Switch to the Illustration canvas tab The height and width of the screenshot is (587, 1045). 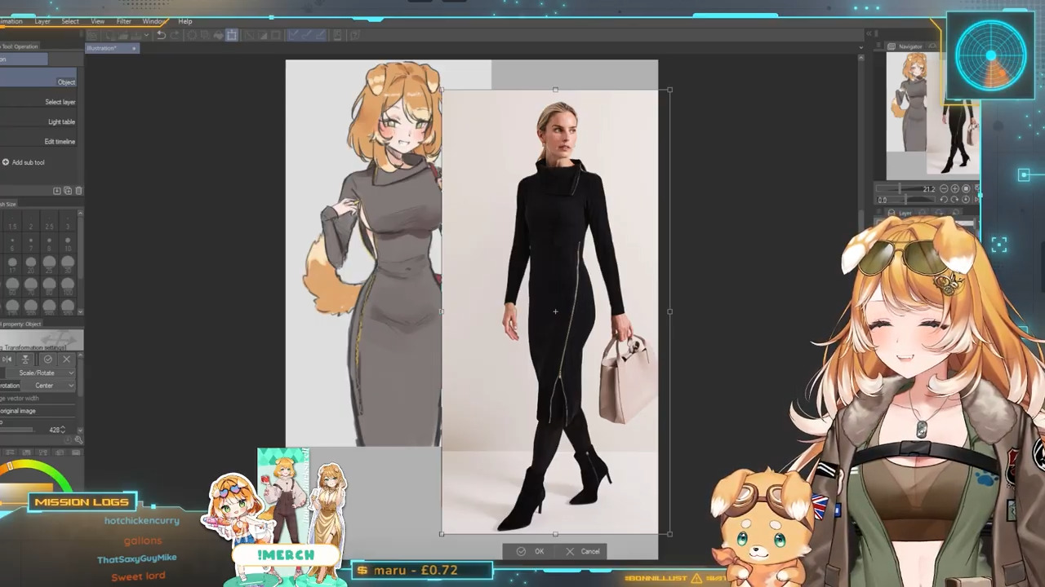(x=104, y=48)
